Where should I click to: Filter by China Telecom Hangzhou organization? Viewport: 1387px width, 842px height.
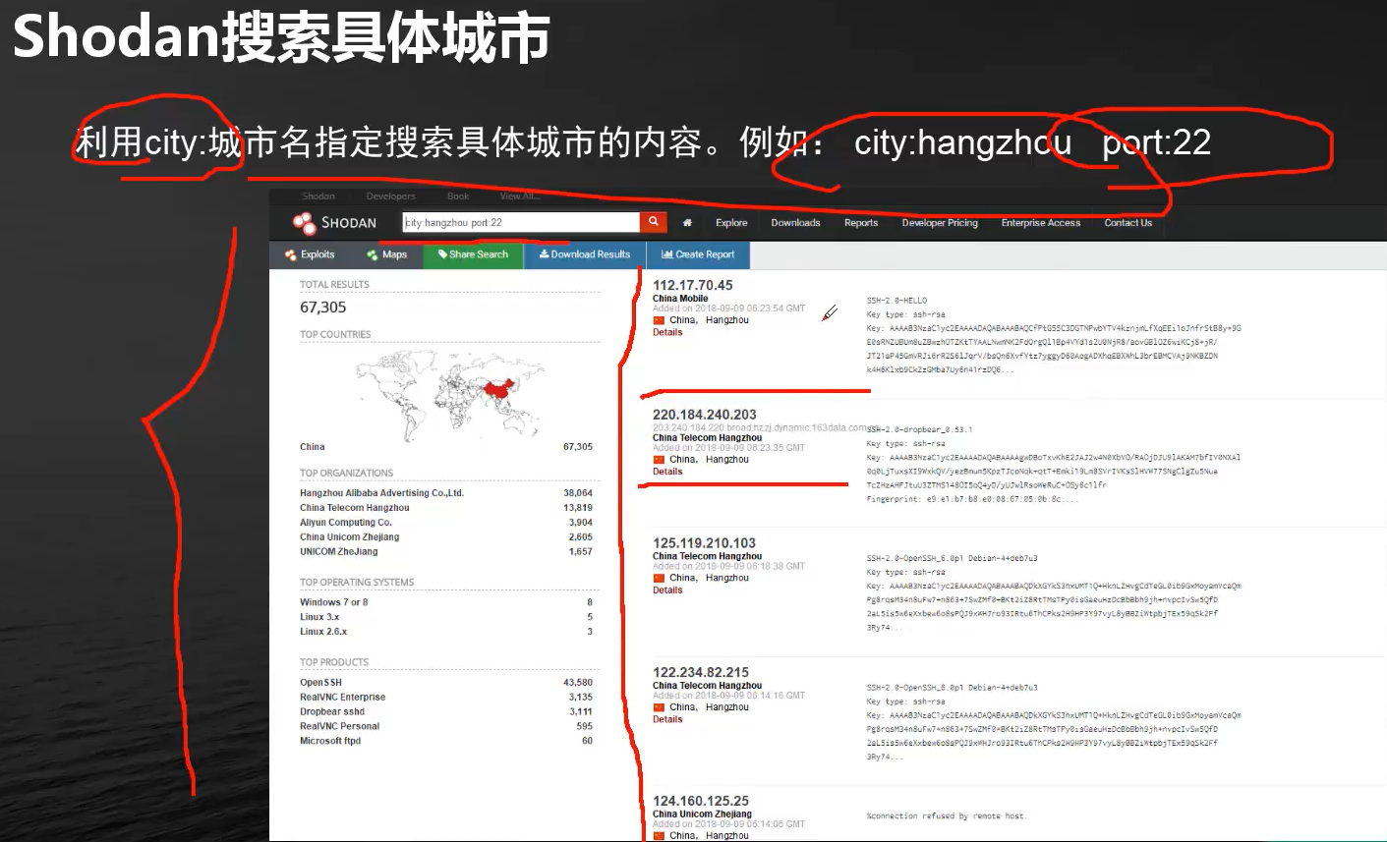pos(354,508)
